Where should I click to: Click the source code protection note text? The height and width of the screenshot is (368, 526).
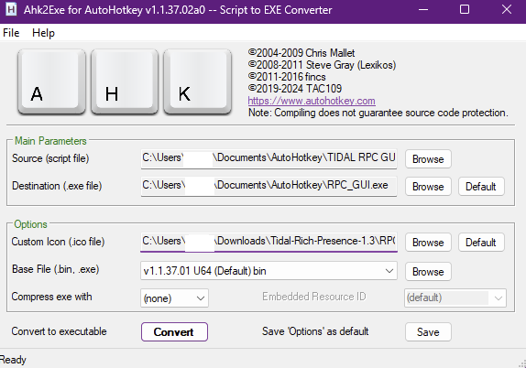pos(378,113)
